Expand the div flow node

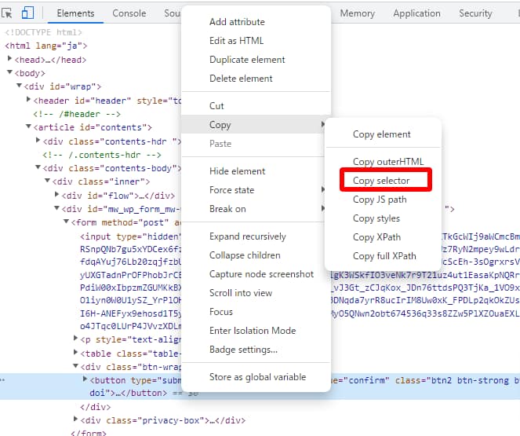[x=57, y=196]
